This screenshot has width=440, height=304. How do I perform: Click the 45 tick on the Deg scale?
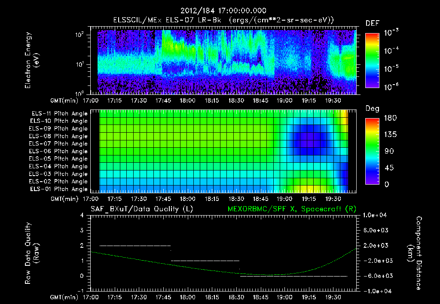(x=389, y=168)
